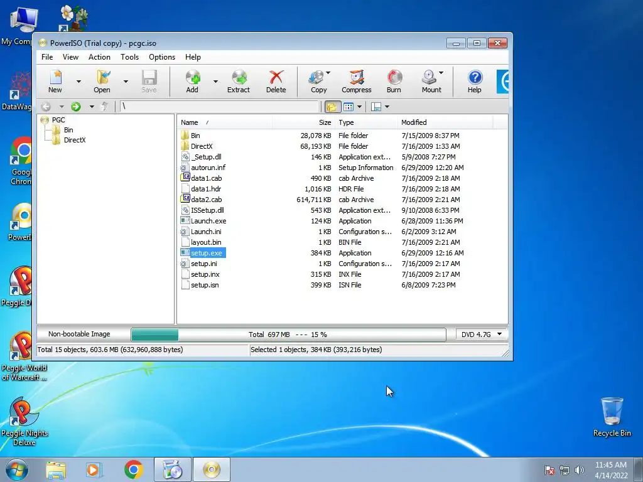Select the DirectX folder in tree pane
The image size is (643, 482).
(x=75, y=140)
